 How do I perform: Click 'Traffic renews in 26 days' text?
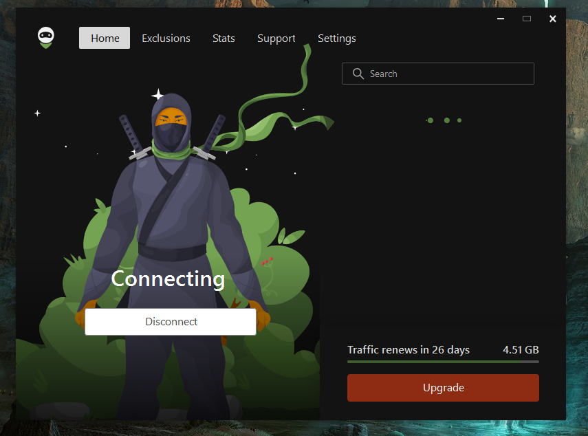point(409,350)
